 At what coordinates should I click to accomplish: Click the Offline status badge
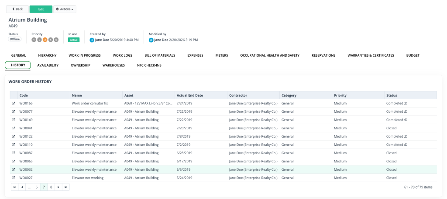pos(14,39)
